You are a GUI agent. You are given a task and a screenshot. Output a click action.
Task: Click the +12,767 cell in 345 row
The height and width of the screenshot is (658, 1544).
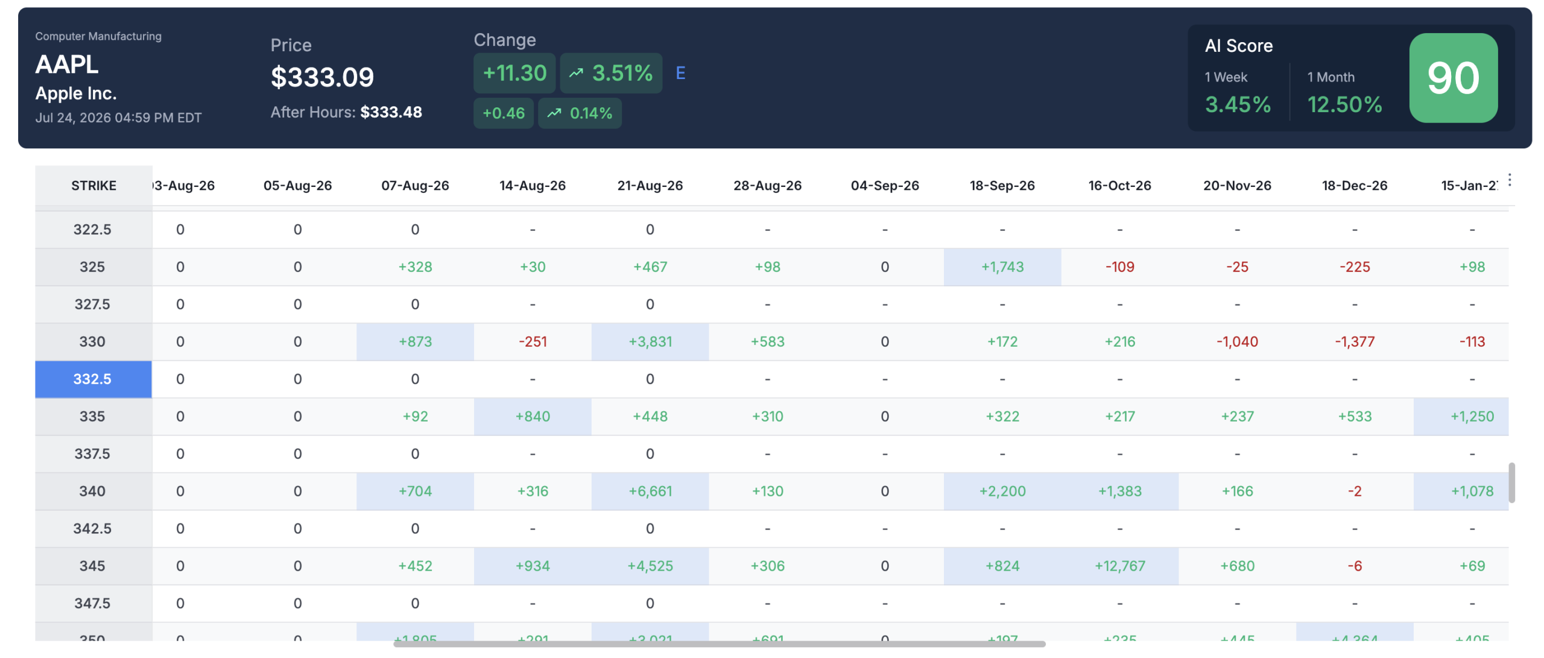click(x=1119, y=566)
